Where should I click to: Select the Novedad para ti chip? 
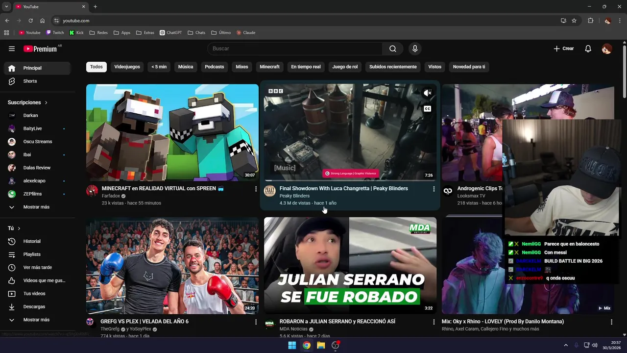[469, 67]
